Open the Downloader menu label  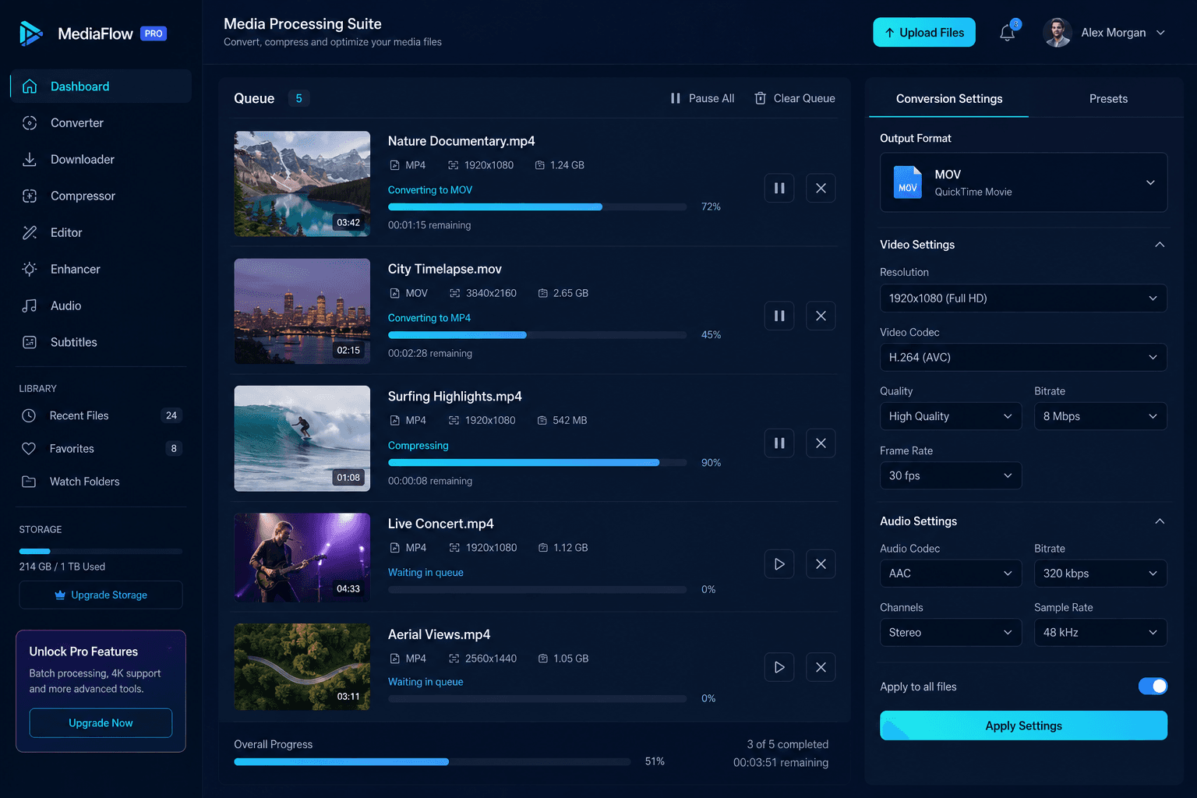click(x=83, y=159)
